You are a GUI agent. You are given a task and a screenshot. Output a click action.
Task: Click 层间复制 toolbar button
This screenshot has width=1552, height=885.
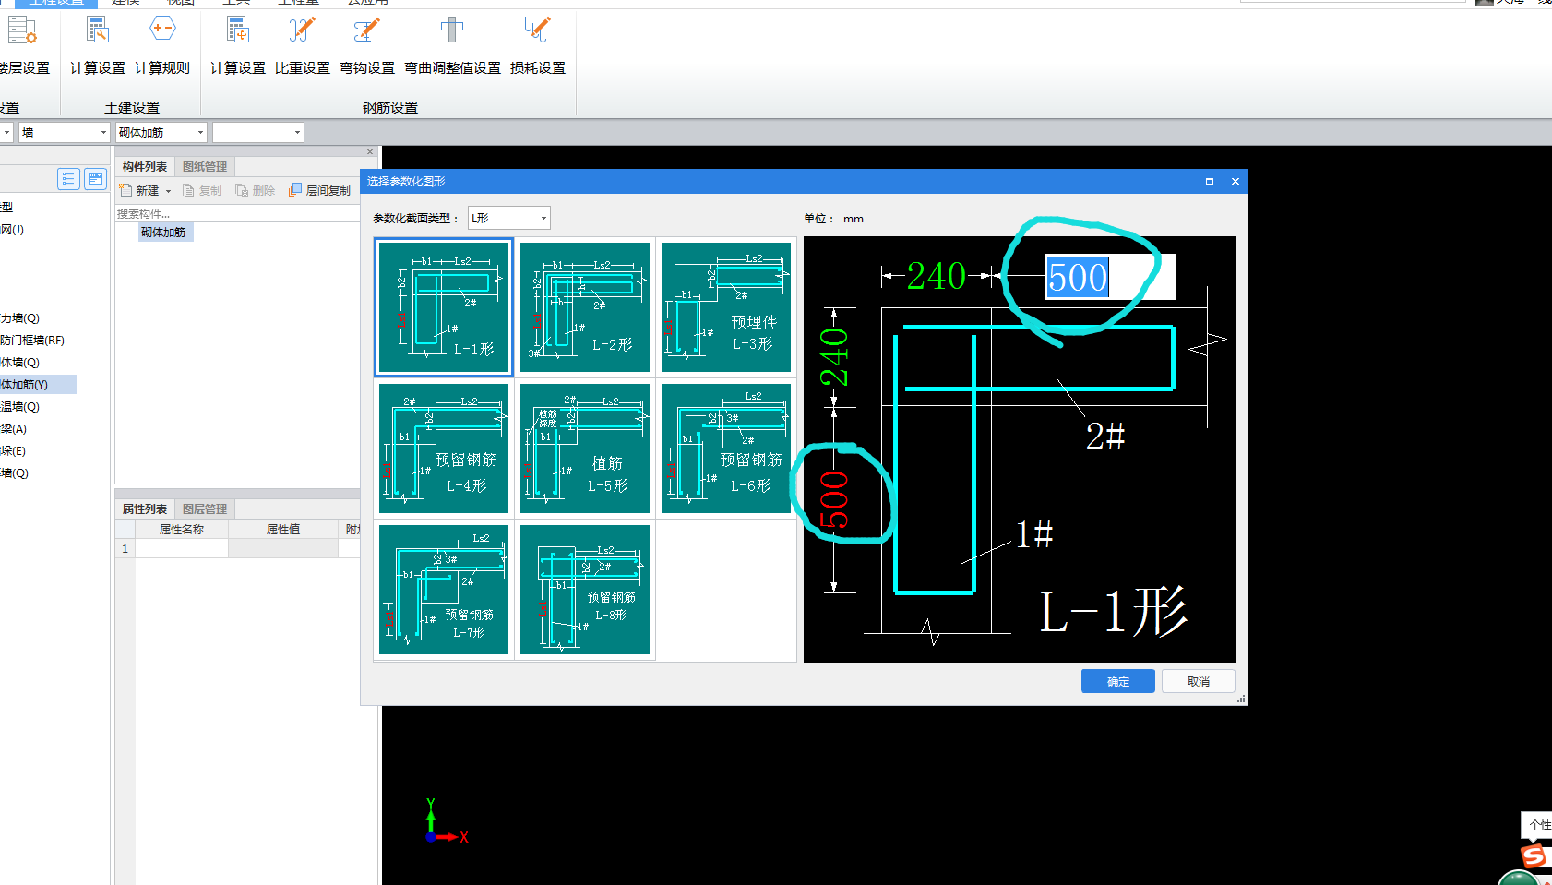(320, 190)
